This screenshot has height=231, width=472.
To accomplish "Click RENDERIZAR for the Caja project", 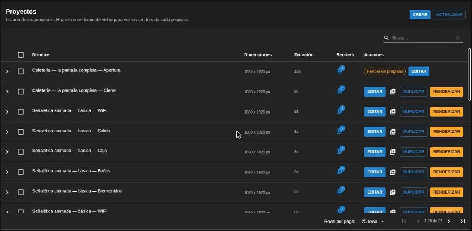I will coord(446,152).
